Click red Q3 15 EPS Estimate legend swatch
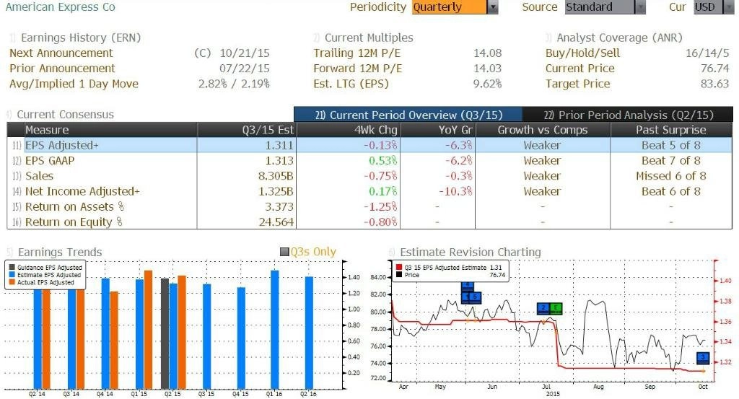 tap(399, 267)
